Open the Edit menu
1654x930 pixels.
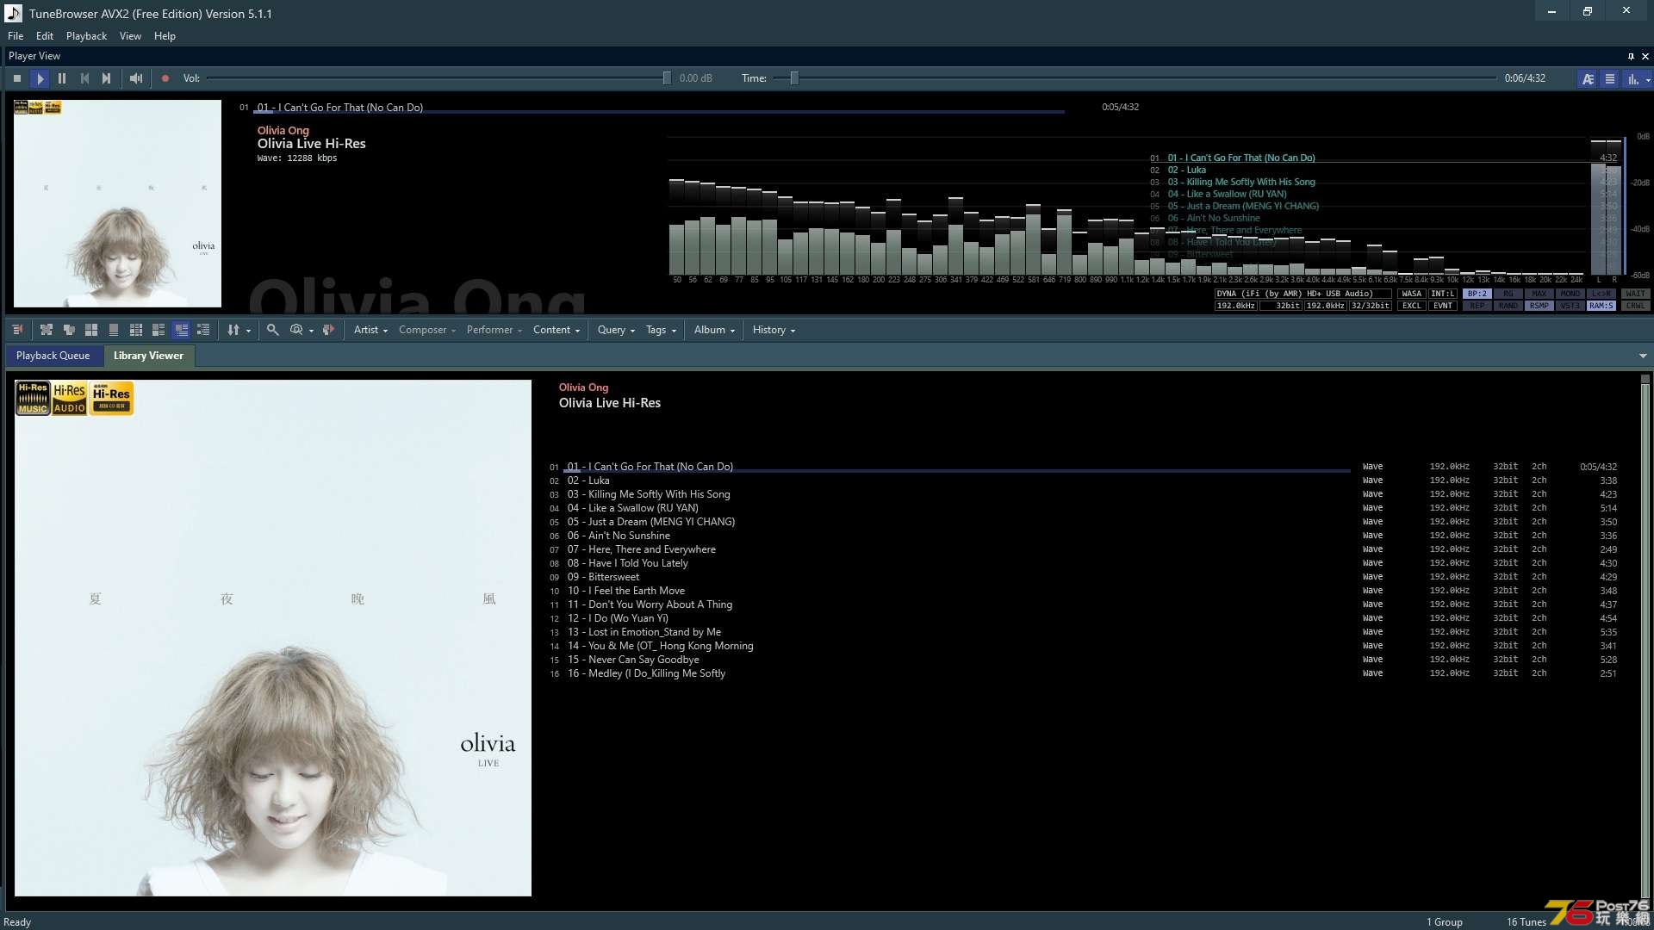click(x=45, y=36)
